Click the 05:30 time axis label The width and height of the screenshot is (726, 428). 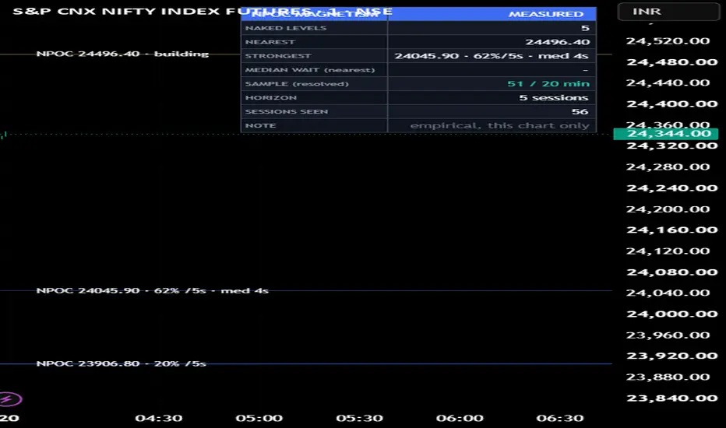pos(359,419)
